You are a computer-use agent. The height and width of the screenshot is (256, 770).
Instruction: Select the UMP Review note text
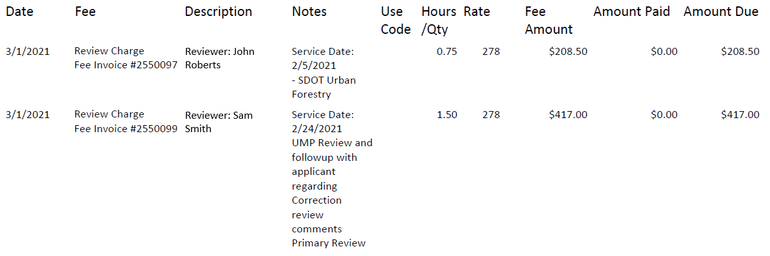point(332,143)
